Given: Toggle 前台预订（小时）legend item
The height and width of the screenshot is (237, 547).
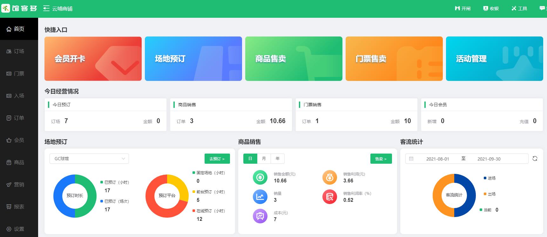Looking at the screenshot, I should point(209,192).
